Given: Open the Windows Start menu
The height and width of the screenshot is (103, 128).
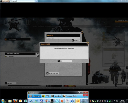Looking at the screenshot, I should (3, 101).
